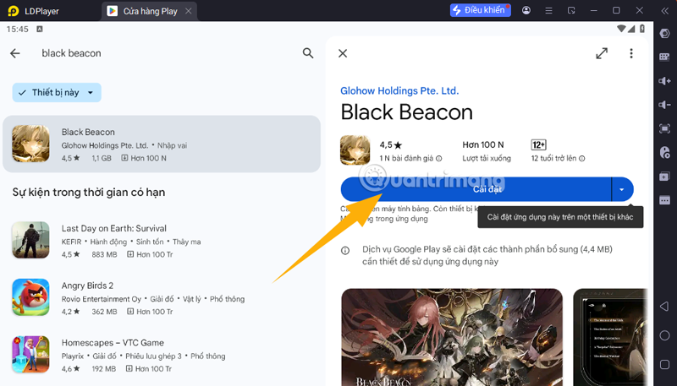
Task: Open the multi-instance manager icon
Action: tap(665, 177)
